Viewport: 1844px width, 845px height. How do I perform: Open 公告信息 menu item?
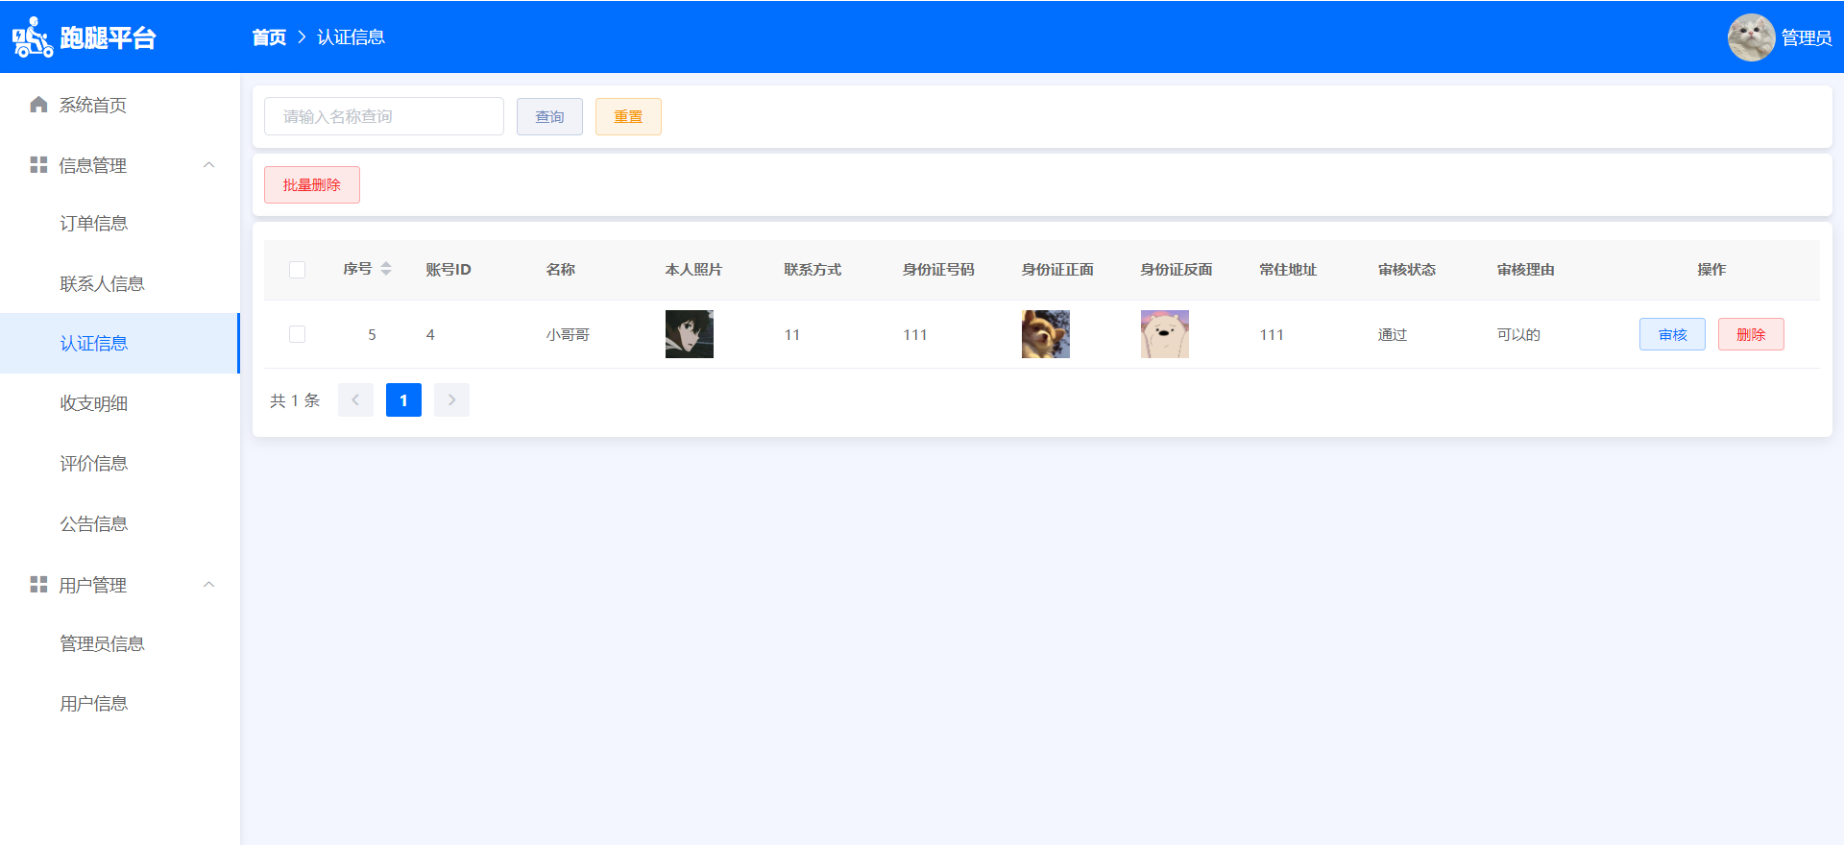[x=120, y=524]
